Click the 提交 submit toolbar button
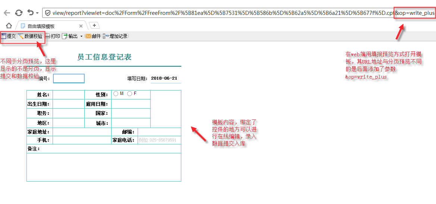This screenshot has height=204, width=436. pyautogui.click(x=8, y=36)
